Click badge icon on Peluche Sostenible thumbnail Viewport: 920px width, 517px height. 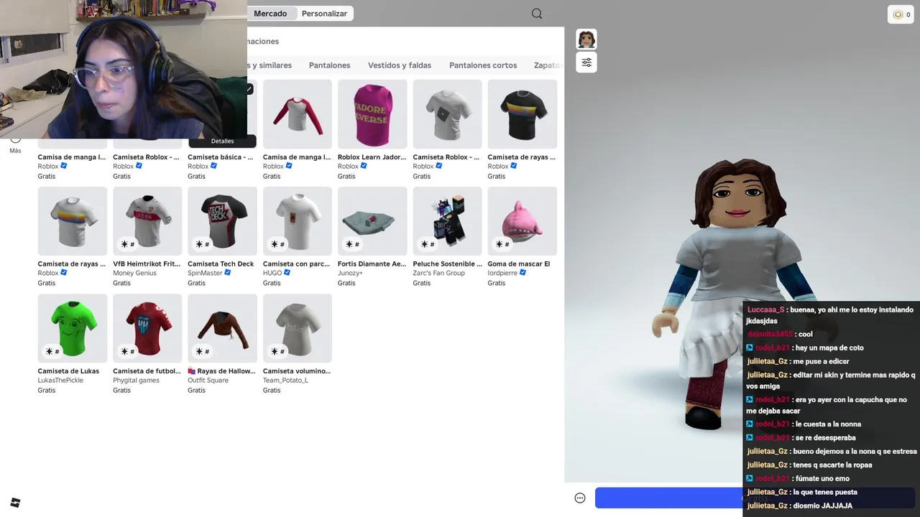[x=428, y=244]
